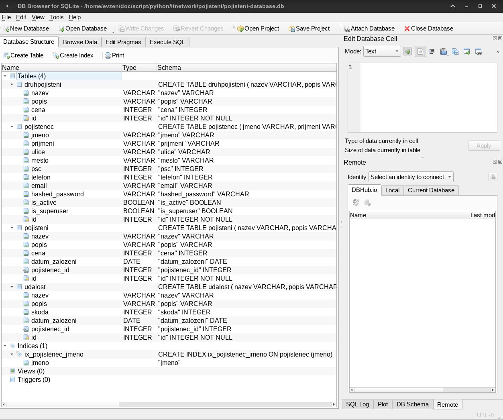Click the Print icon in structure toolbar
This screenshot has width=503, height=420.
tap(108, 56)
